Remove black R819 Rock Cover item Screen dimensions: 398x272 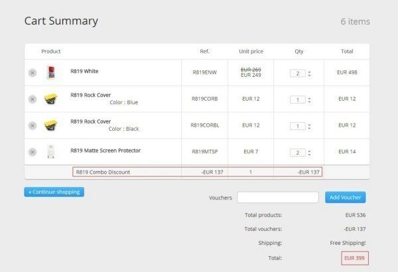click(33, 125)
